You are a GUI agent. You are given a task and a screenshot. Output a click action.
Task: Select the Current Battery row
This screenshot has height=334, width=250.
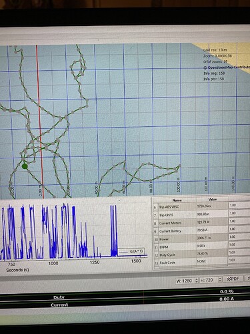pos(201,230)
